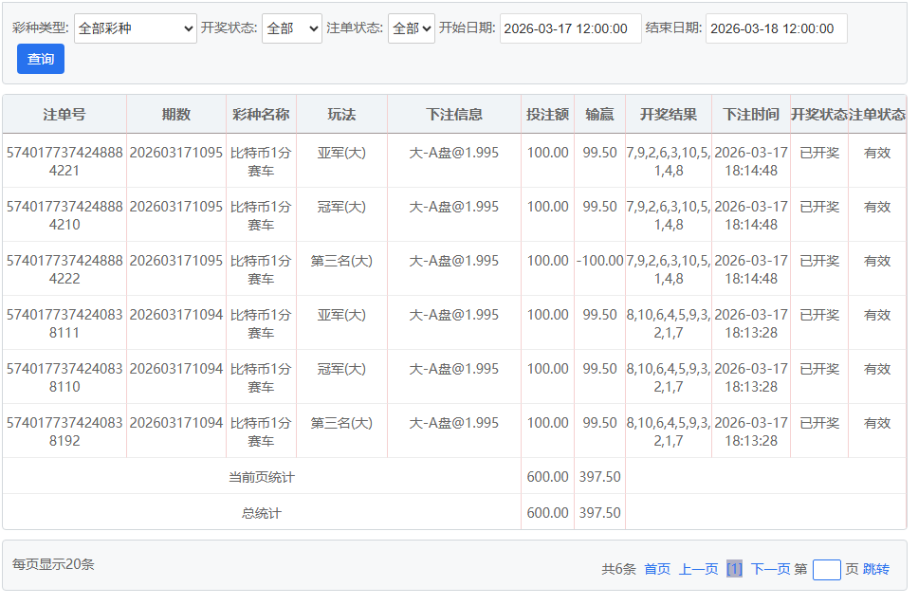Click the page number jump input box
This screenshot has width=918, height=605.
pos(826,569)
